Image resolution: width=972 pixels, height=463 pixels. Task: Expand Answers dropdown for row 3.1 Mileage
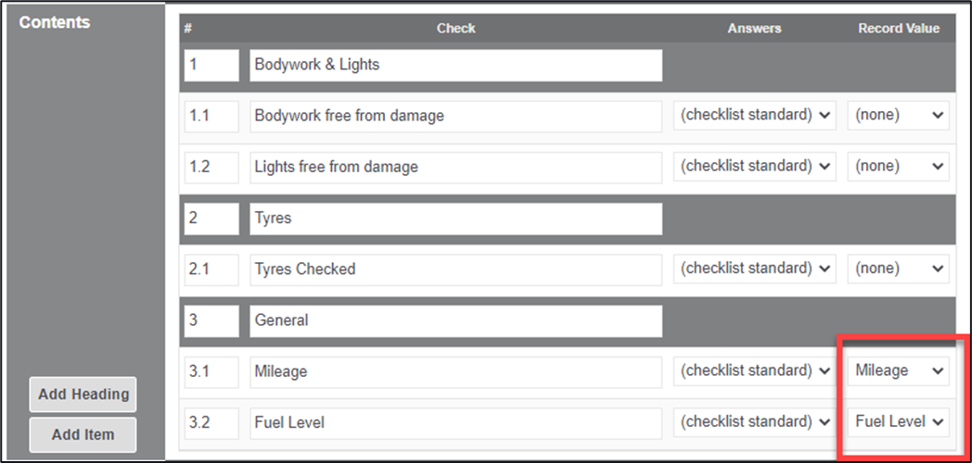tap(755, 370)
